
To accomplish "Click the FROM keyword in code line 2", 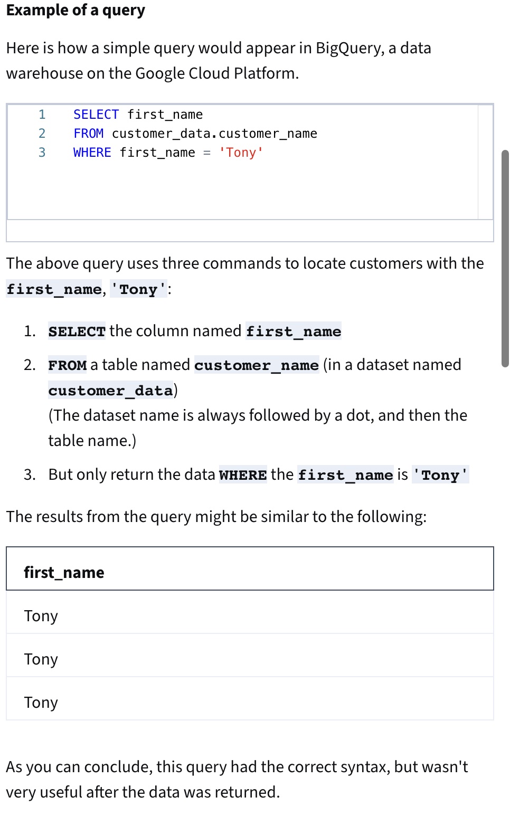I will tap(89, 134).
